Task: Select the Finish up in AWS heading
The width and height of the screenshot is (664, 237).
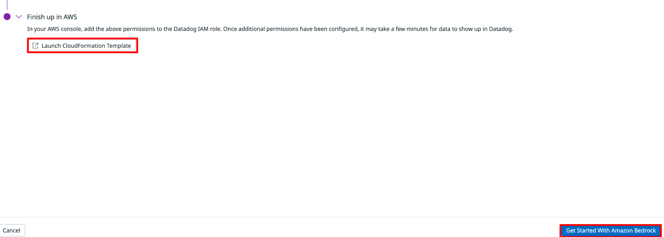Action: click(52, 17)
